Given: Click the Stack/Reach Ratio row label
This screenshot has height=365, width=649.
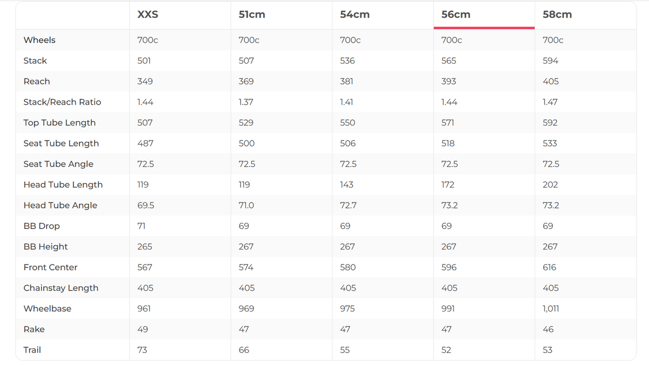Looking at the screenshot, I should coord(62,102).
